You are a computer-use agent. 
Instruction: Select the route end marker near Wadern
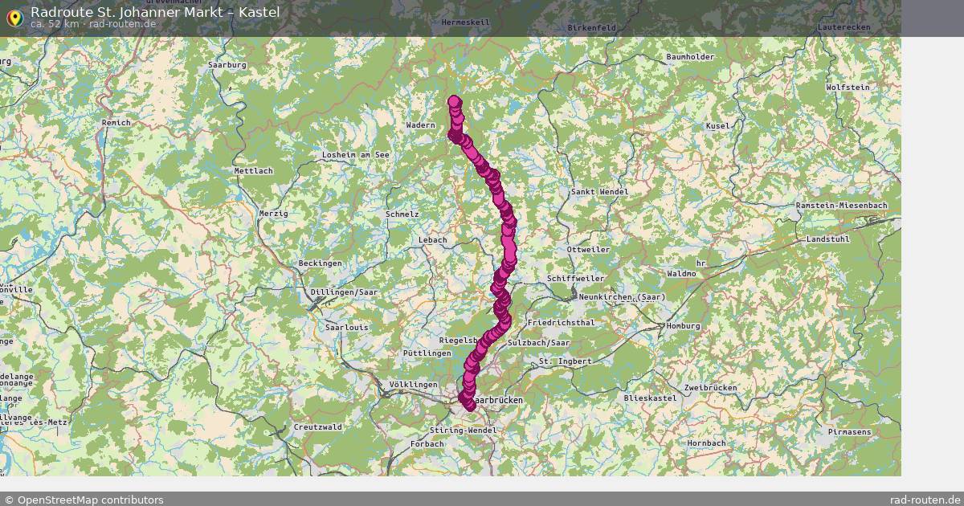point(455,102)
